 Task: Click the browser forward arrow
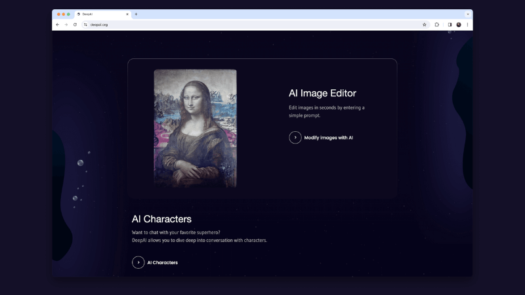click(66, 25)
